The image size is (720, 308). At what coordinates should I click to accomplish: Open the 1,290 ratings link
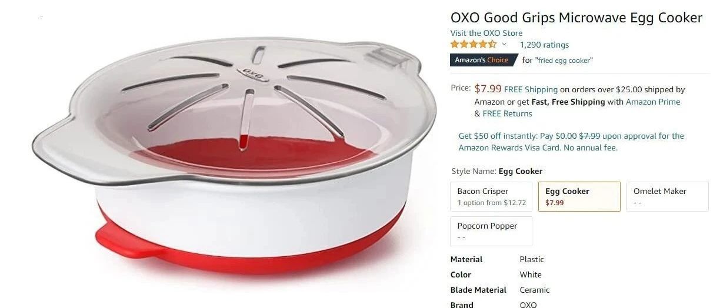click(x=544, y=45)
